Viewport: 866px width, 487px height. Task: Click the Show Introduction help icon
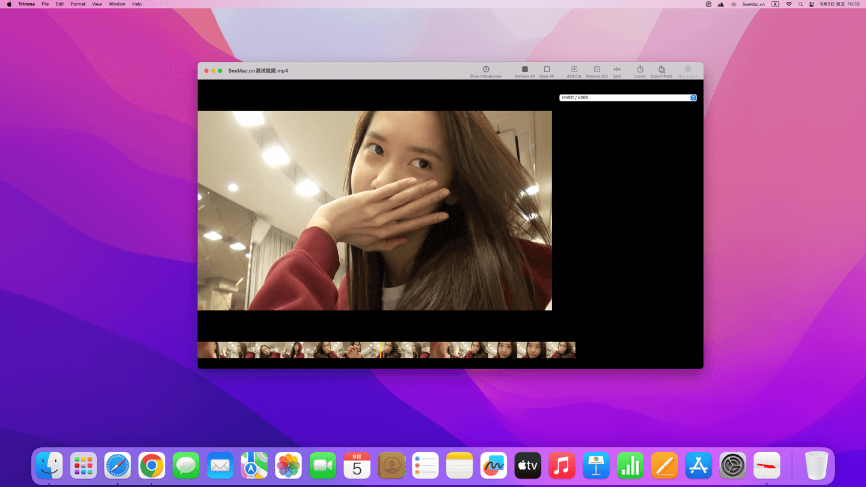[x=486, y=69]
